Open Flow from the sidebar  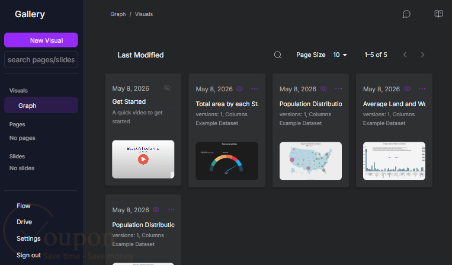pos(23,206)
